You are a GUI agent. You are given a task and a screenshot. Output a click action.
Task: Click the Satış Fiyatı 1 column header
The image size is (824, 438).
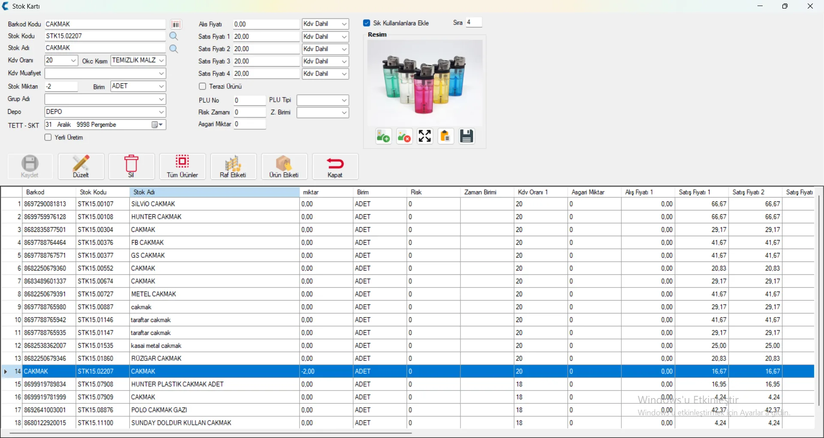pyautogui.click(x=702, y=192)
